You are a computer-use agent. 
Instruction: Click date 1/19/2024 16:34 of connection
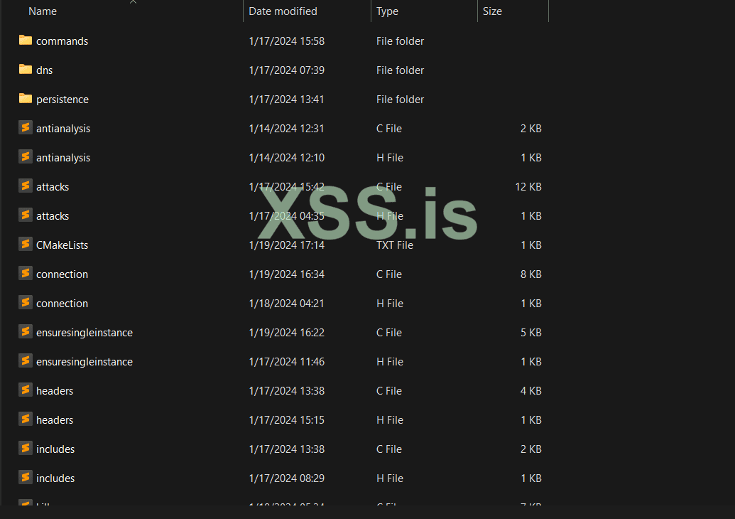tap(286, 274)
